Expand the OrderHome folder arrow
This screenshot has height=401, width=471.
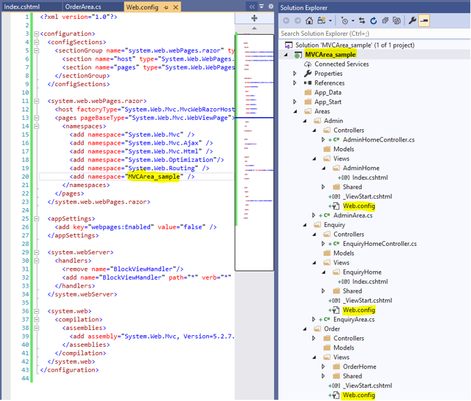[323, 366]
